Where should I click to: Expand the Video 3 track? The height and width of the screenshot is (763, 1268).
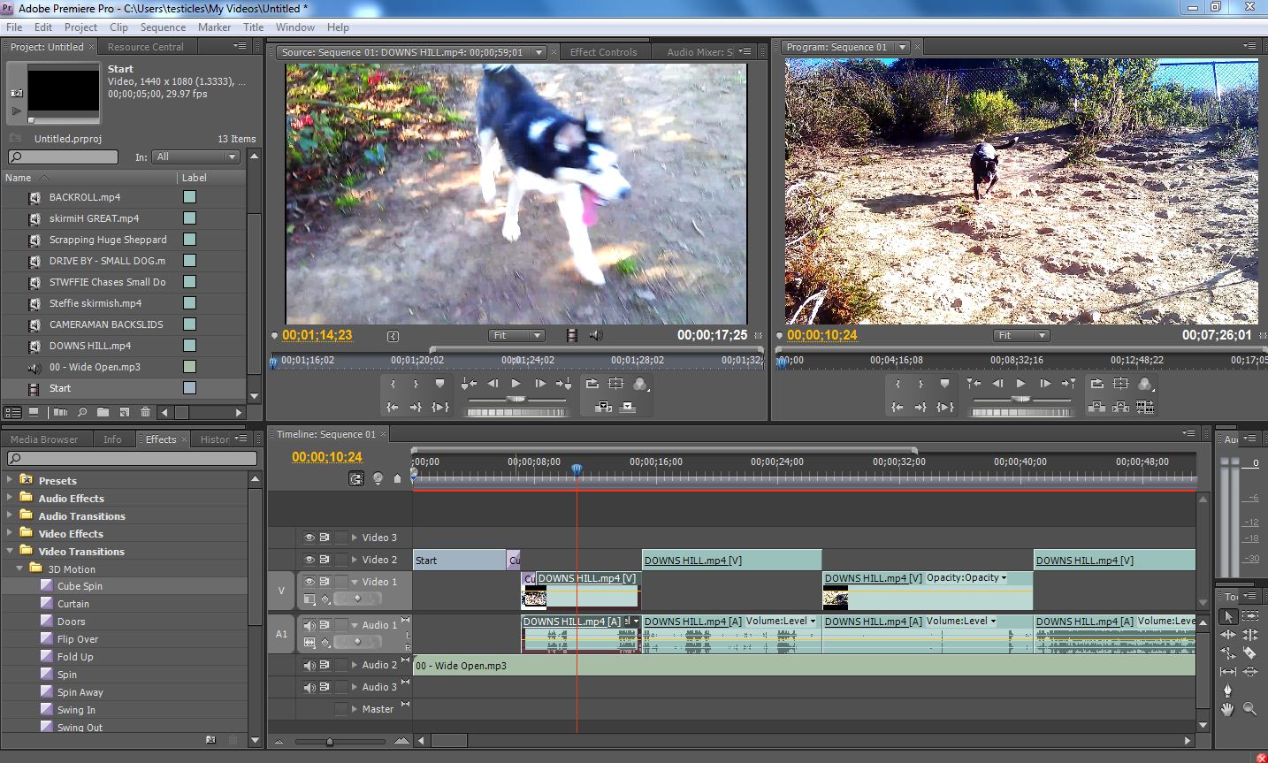click(x=355, y=538)
